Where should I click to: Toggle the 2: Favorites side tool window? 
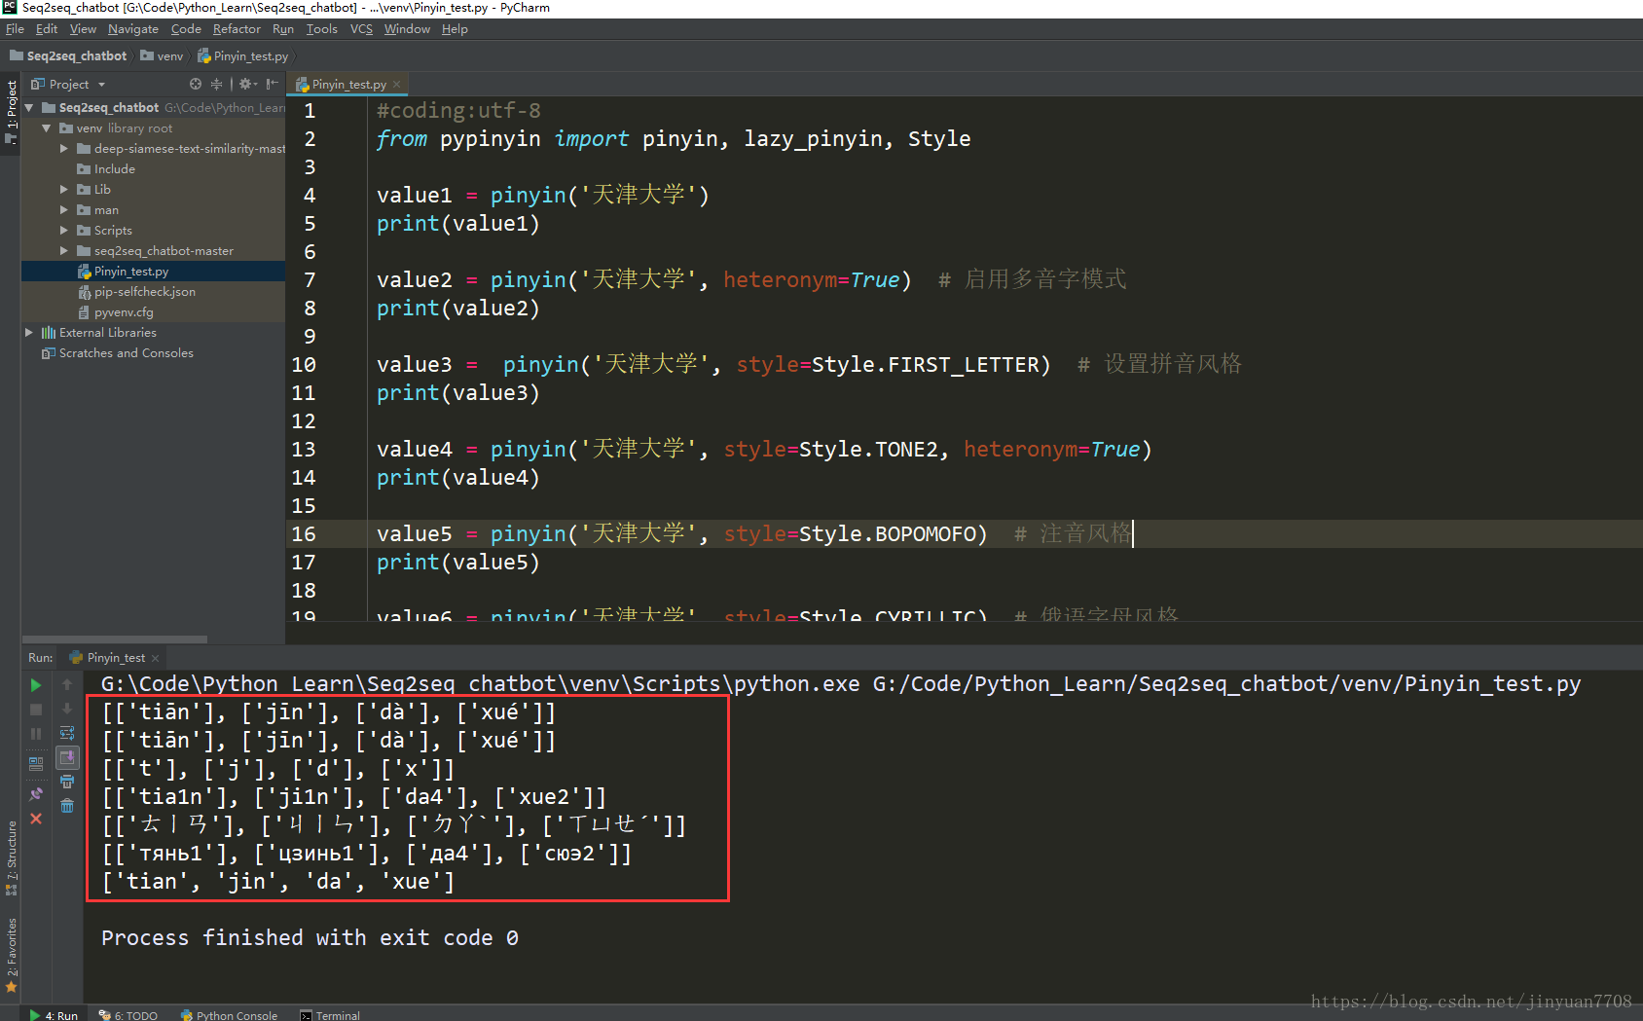point(11,955)
